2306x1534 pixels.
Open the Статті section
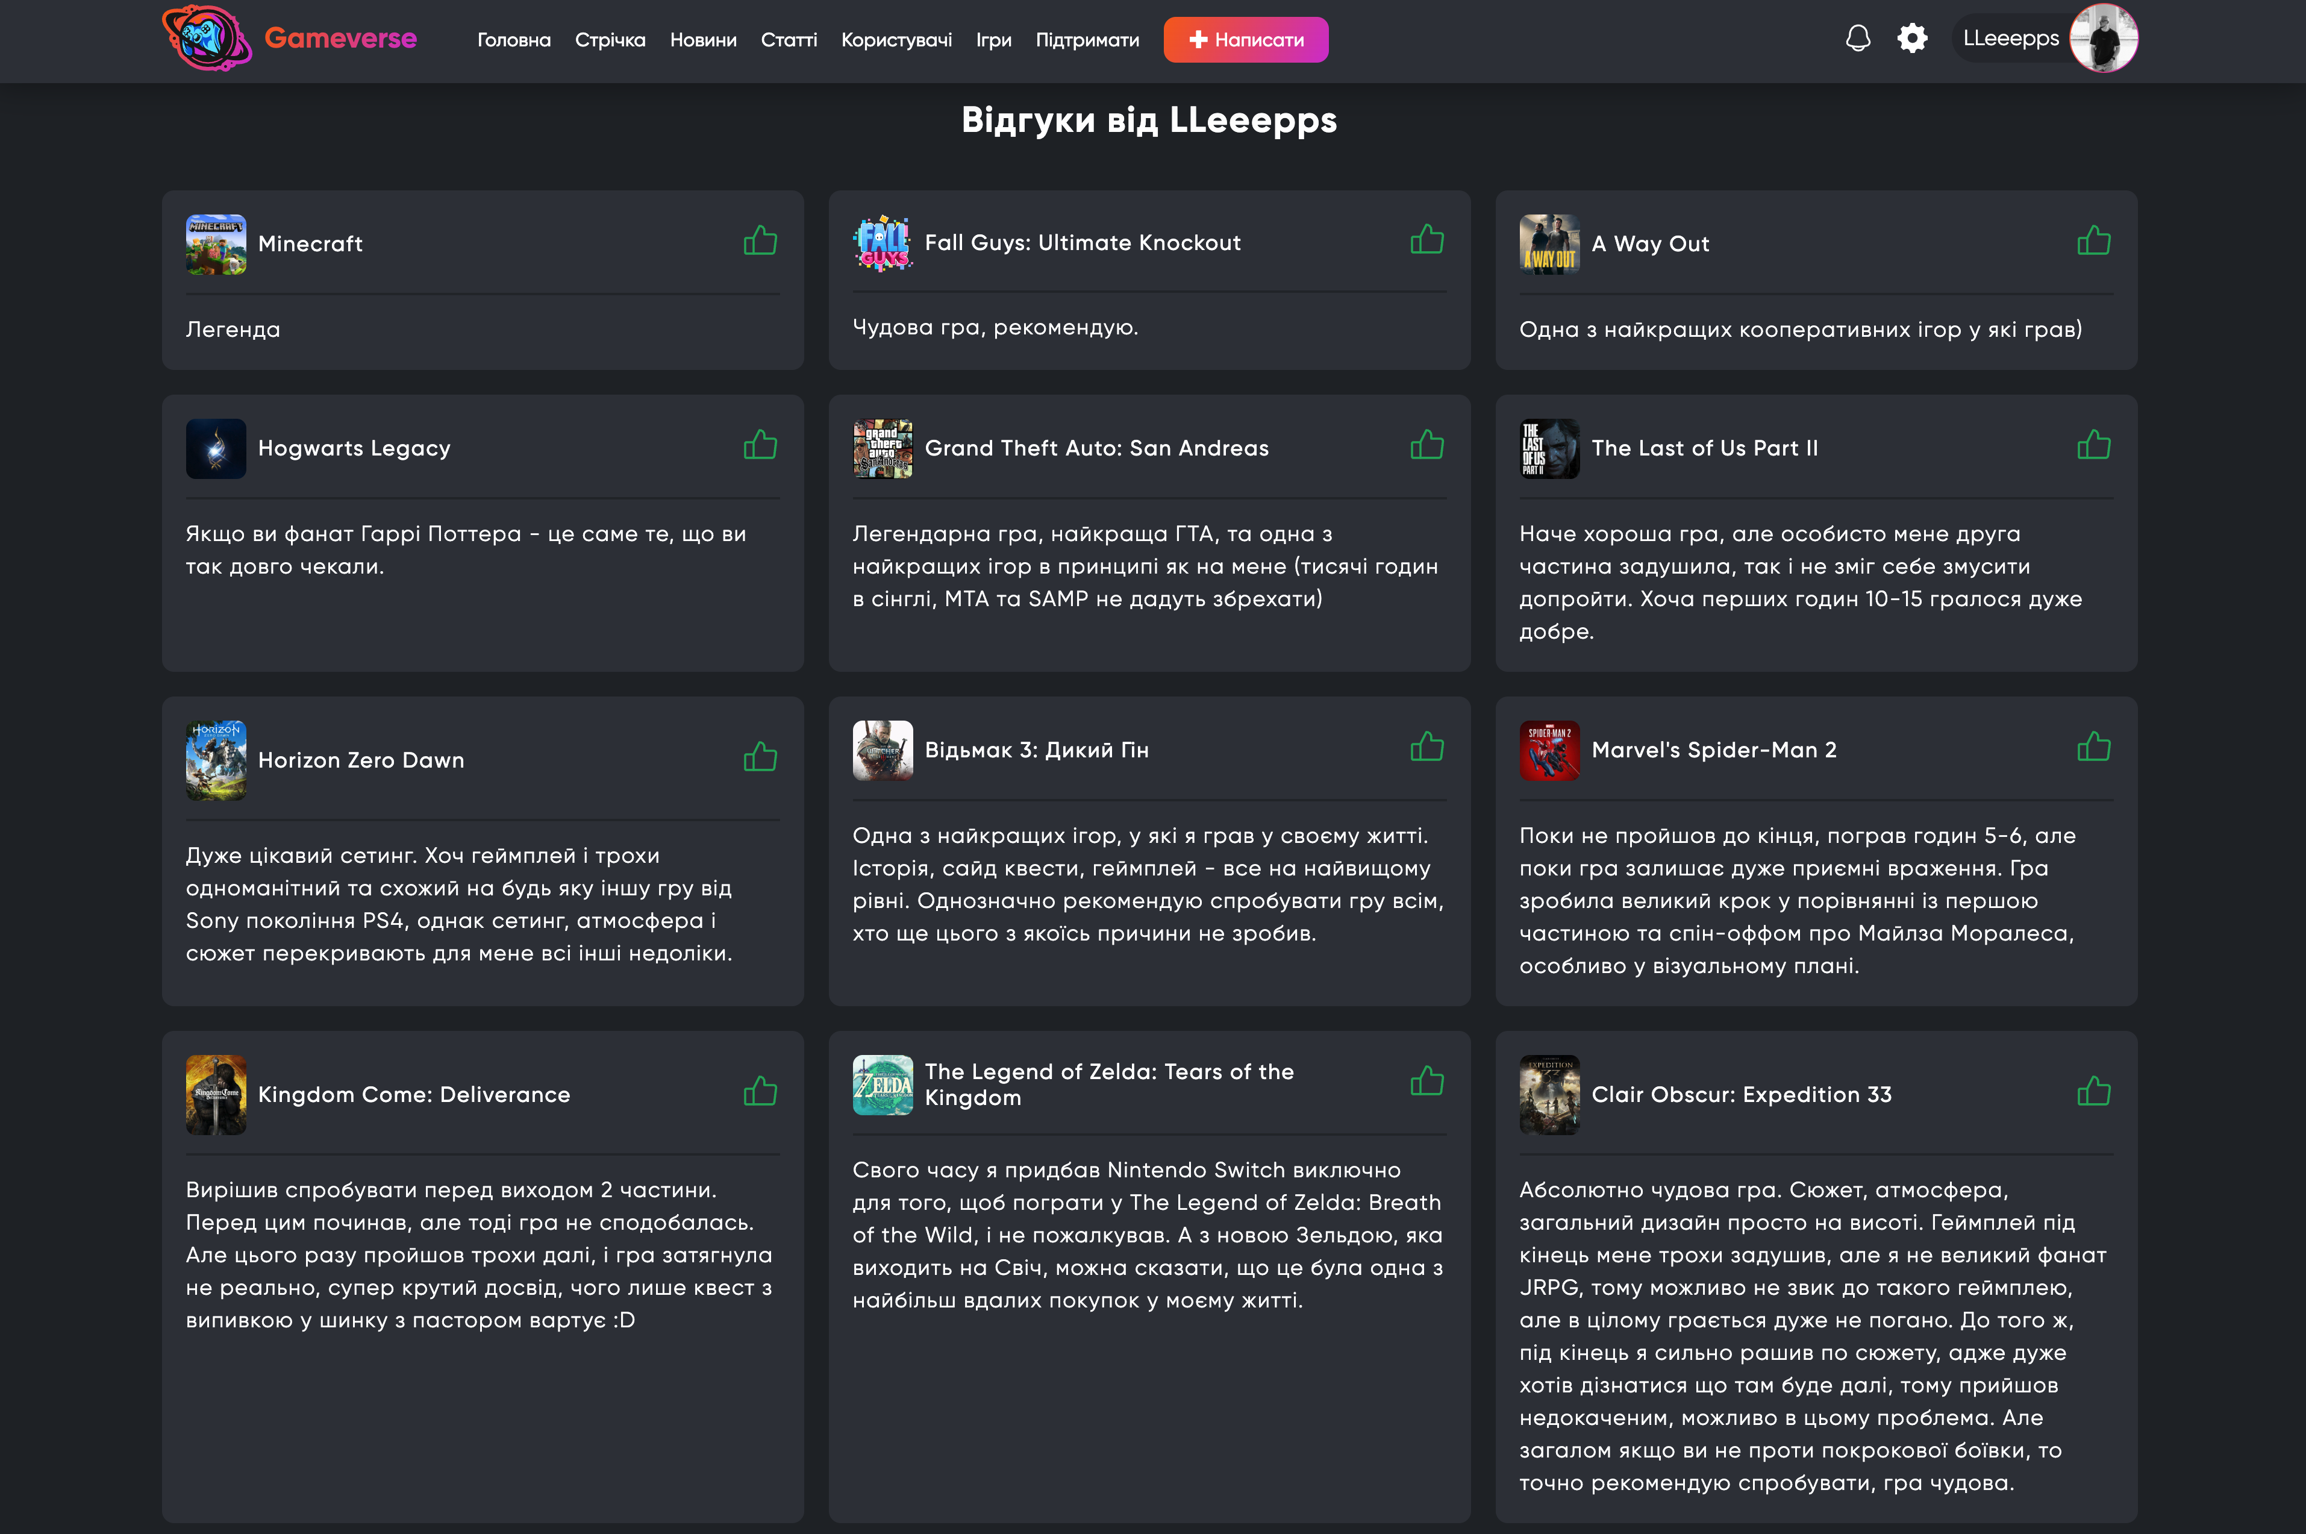(789, 40)
